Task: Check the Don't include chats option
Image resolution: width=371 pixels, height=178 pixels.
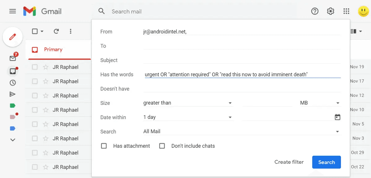Action: point(162,146)
